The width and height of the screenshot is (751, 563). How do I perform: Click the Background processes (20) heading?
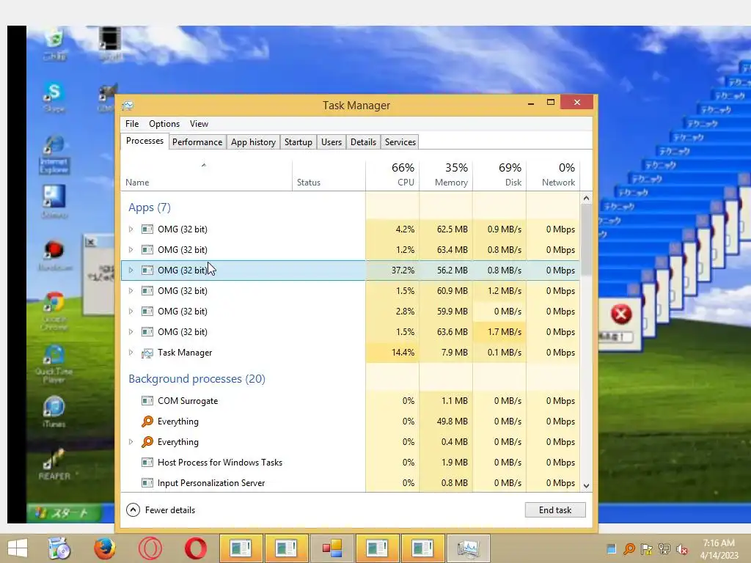coord(197,379)
